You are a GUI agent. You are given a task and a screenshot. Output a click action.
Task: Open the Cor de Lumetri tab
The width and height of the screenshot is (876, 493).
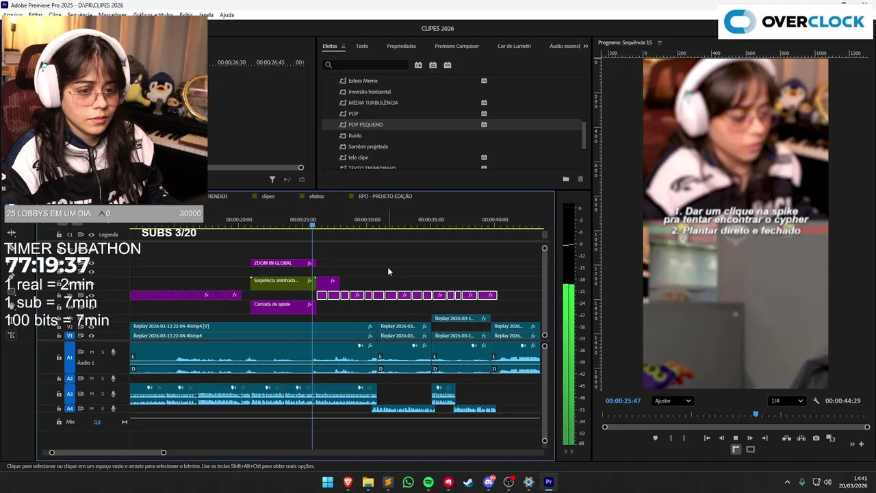514,46
